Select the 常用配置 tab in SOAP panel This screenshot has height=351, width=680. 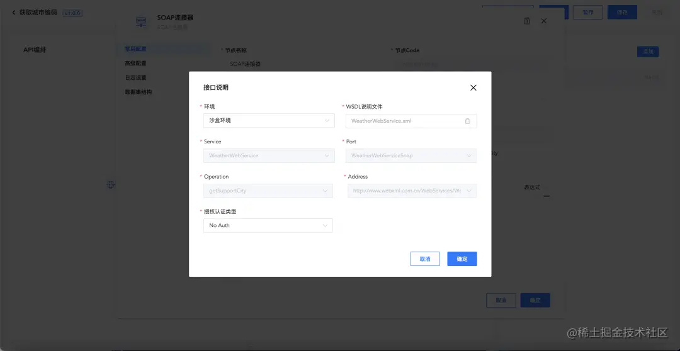point(136,48)
